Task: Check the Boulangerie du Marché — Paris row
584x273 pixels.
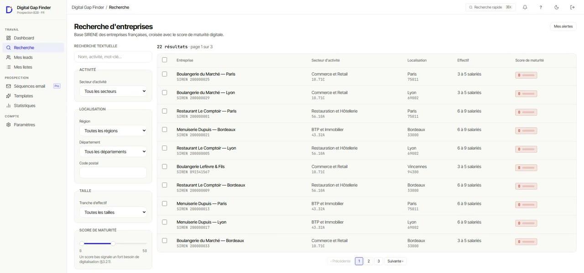Action: point(165,74)
